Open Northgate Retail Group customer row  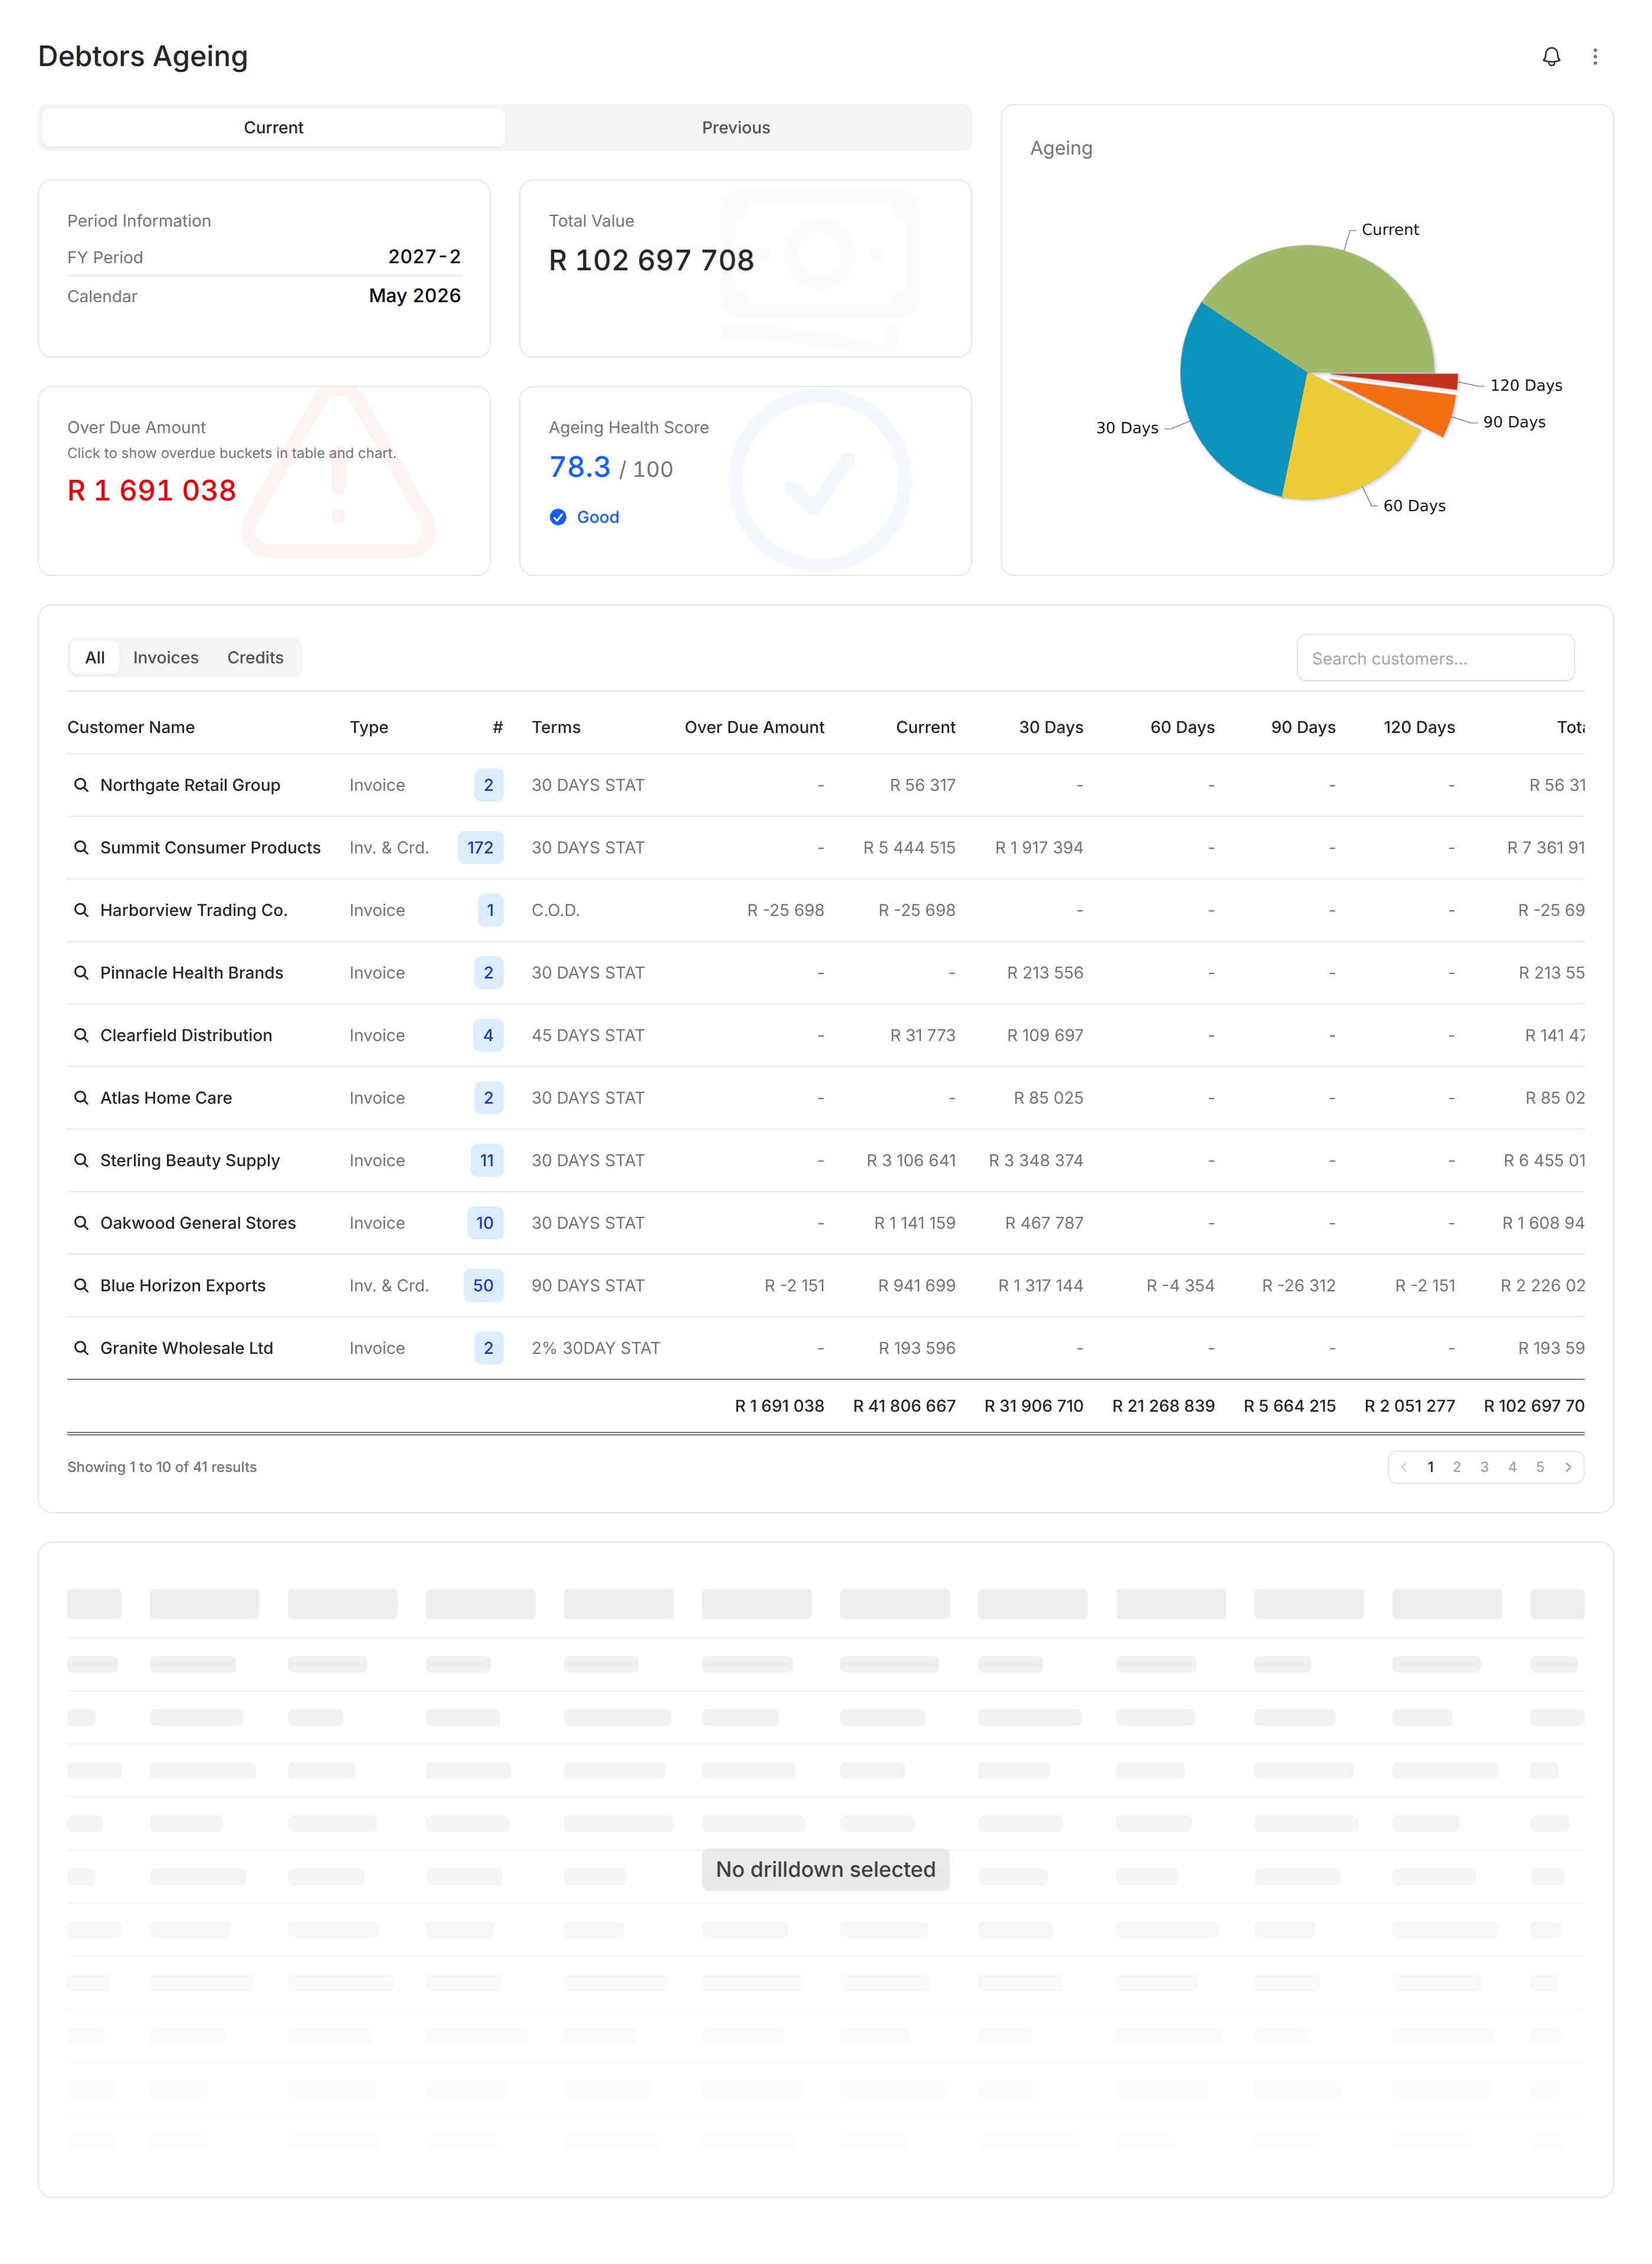coord(825,784)
